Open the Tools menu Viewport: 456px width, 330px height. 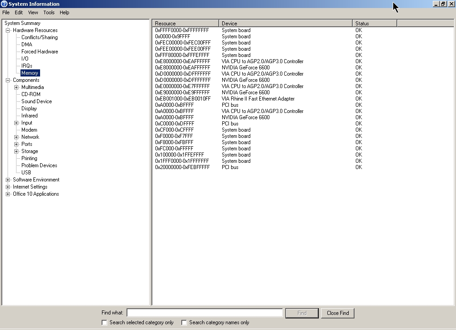click(49, 12)
